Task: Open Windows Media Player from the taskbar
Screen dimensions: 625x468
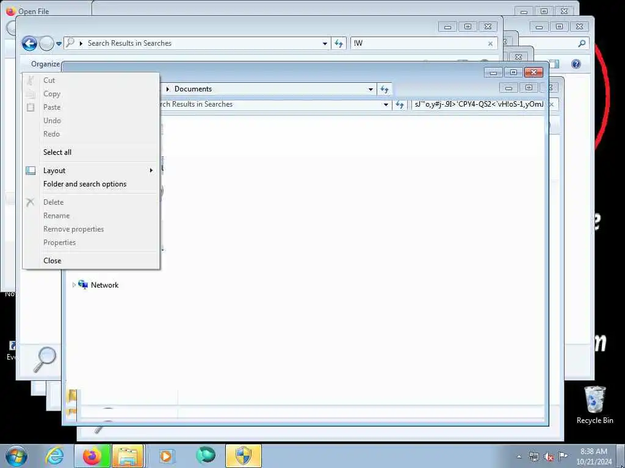Action: pos(166,456)
